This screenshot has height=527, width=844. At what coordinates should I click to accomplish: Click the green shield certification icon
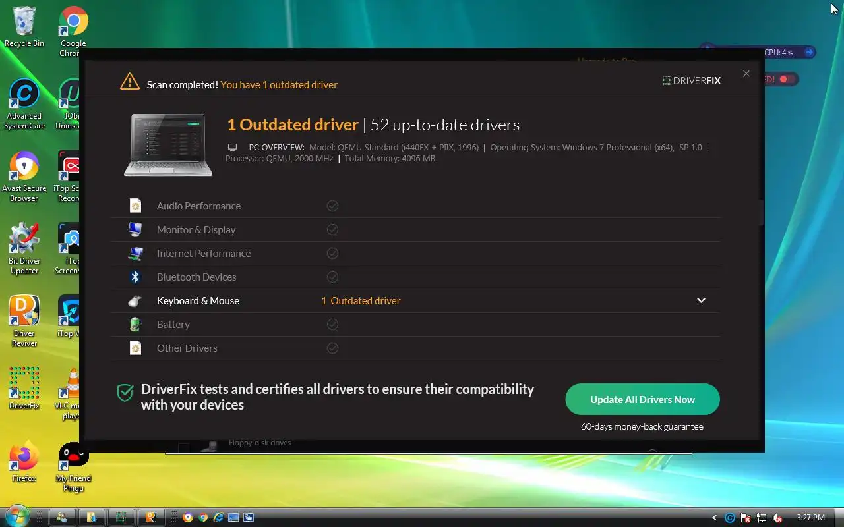(x=125, y=393)
